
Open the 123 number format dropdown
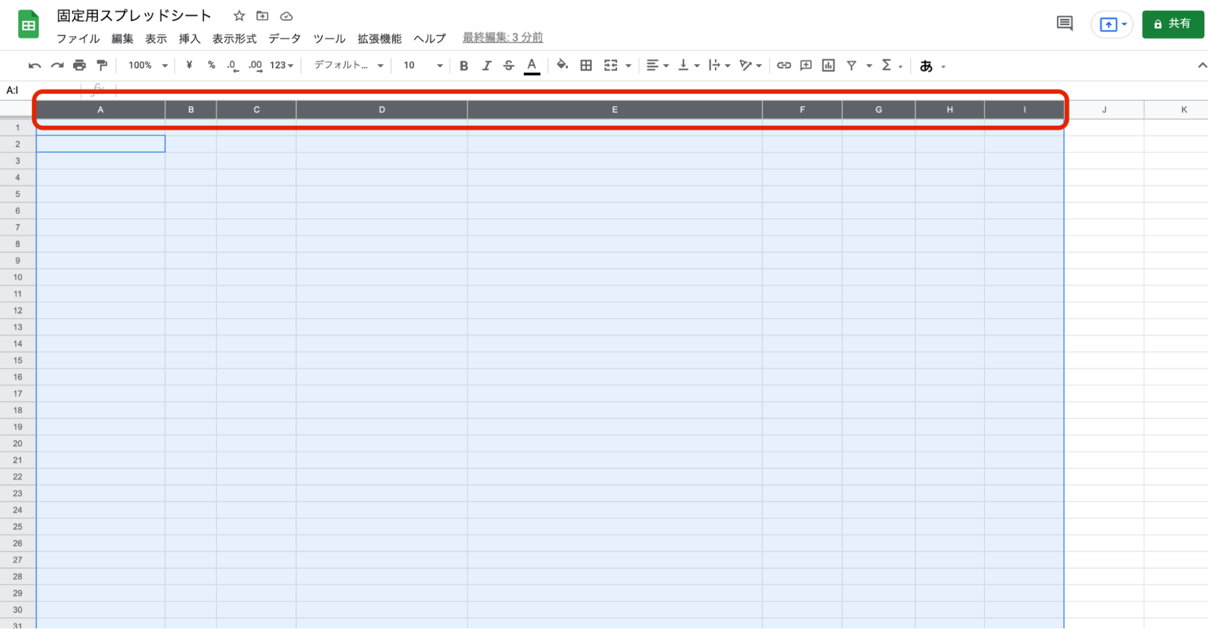pos(282,65)
